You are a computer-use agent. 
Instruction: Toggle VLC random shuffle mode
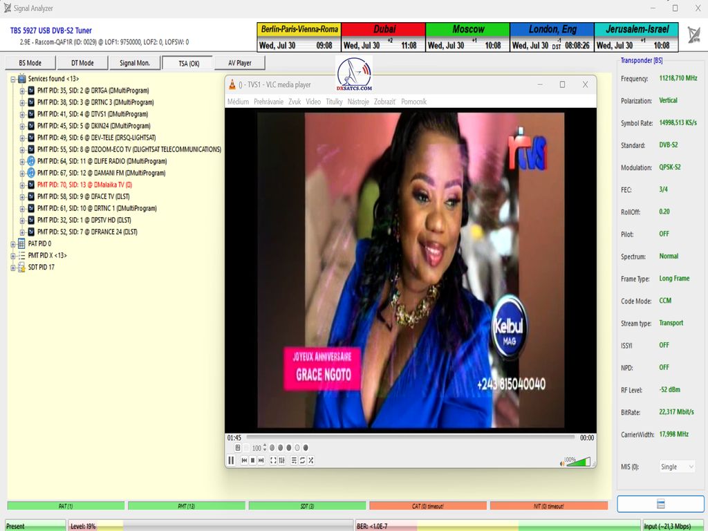[311, 460]
